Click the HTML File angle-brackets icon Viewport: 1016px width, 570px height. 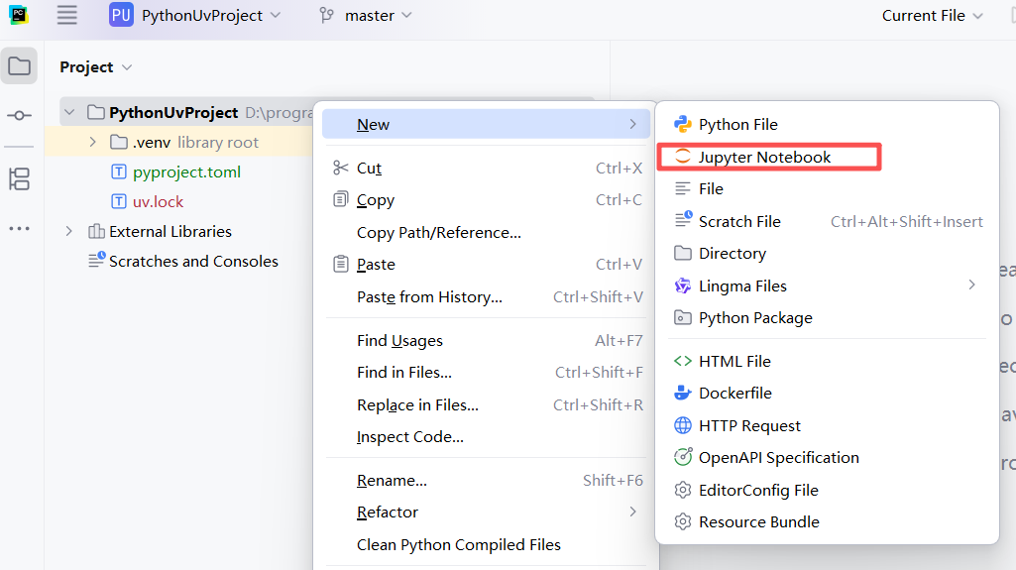coord(683,361)
